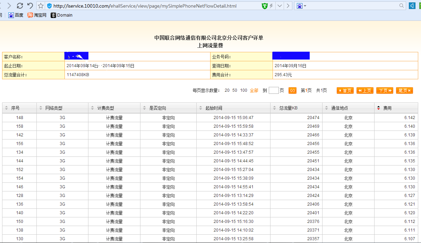Open the 淘宝网 bookmark
421x243 pixels.
tap(37, 15)
